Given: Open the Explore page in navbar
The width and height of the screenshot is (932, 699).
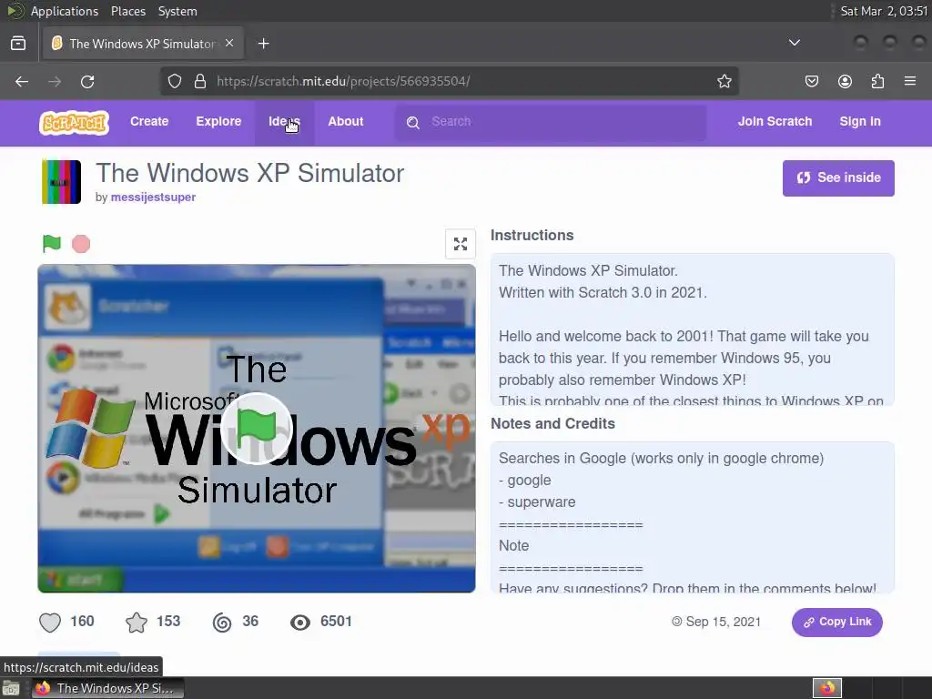Looking at the screenshot, I should [218, 121].
